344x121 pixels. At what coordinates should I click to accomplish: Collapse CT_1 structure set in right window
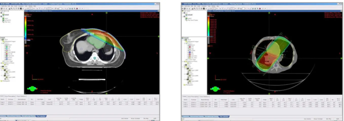[184, 43]
